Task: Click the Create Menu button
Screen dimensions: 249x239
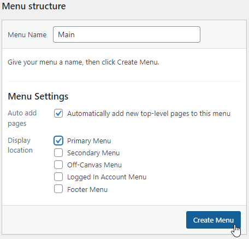Action: [x=214, y=220]
